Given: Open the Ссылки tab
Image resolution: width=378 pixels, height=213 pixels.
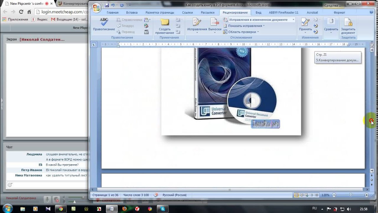Looking at the screenshot, I should pyautogui.click(x=188, y=12).
